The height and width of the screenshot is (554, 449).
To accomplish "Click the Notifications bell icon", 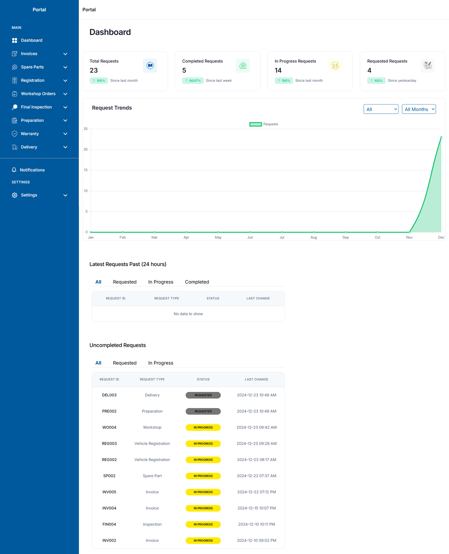I will click(x=14, y=170).
